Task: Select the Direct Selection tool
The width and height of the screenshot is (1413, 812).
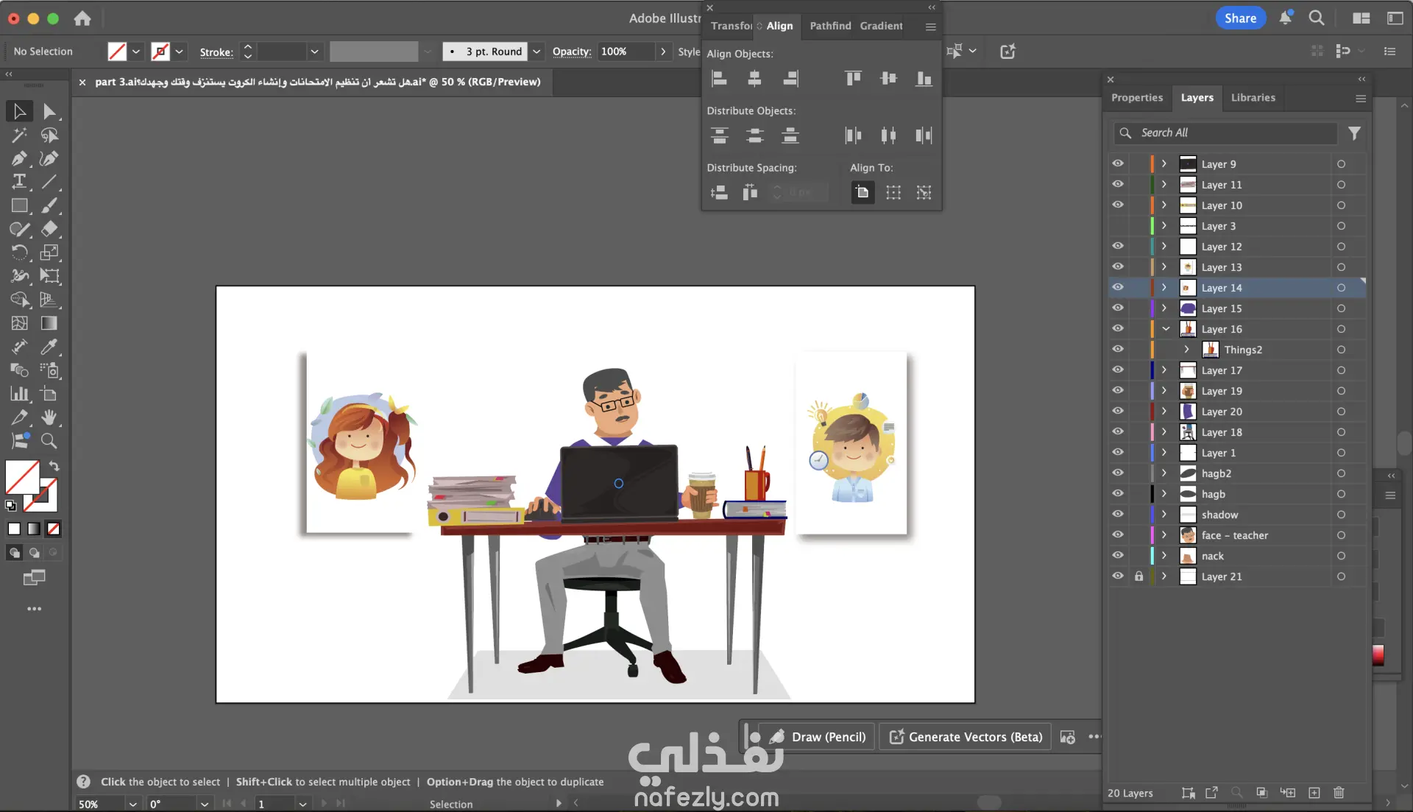Action: pos(49,111)
